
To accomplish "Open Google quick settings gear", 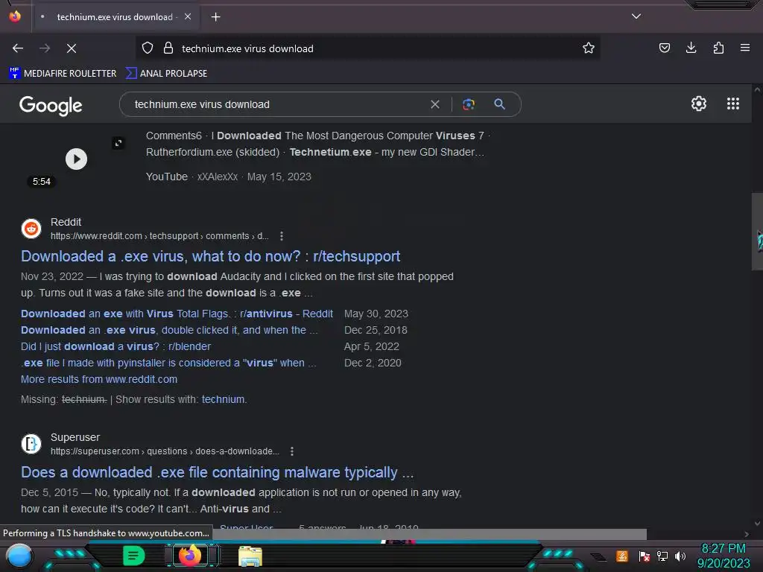I will click(699, 104).
